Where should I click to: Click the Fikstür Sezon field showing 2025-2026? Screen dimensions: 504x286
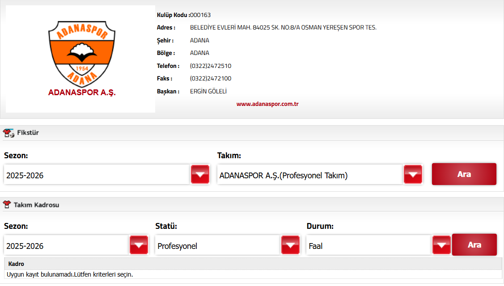click(97, 175)
